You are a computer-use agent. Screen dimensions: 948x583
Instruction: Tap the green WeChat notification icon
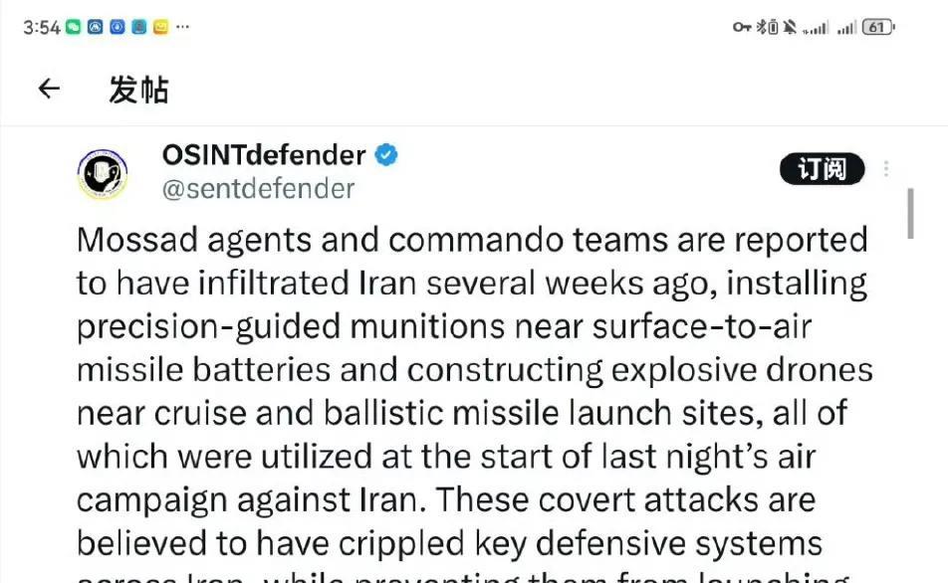point(73,27)
